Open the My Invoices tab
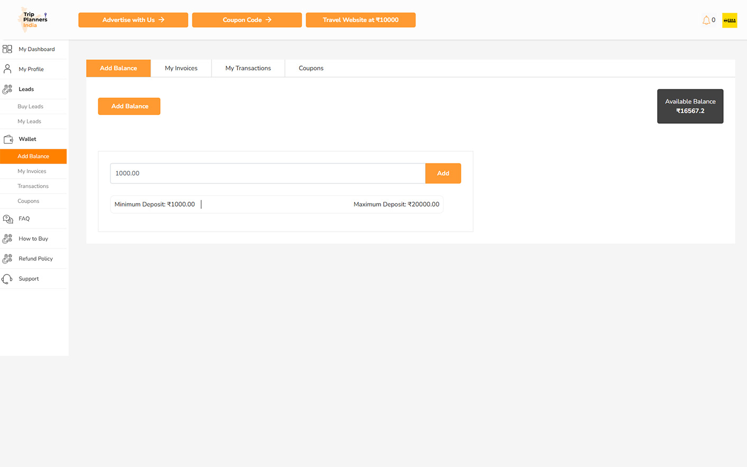The height and width of the screenshot is (467, 747). (x=181, y=68)
